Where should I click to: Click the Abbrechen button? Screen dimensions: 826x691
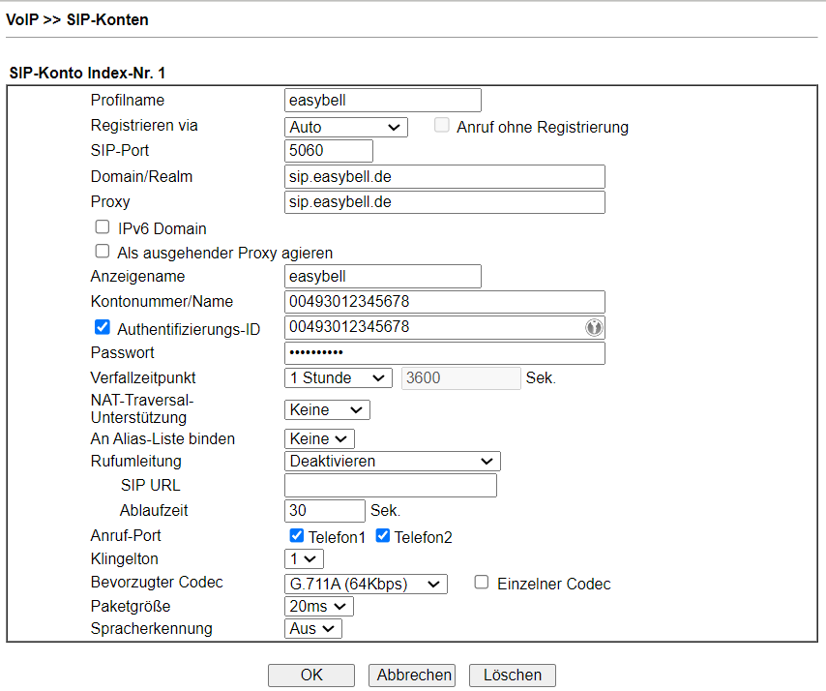coord(414,676)
